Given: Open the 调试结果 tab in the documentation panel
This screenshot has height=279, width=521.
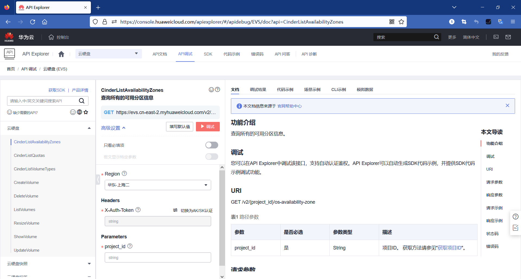Looking at the screenshot, I should click(x=258, y=89).
